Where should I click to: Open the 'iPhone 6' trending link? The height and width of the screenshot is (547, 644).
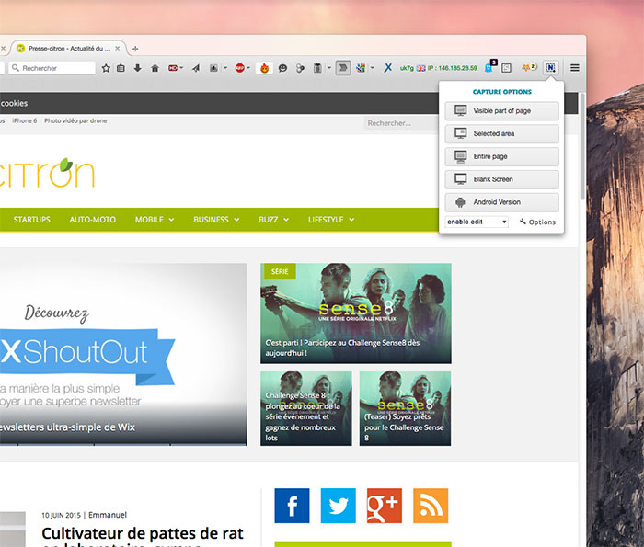pos(25,120)
